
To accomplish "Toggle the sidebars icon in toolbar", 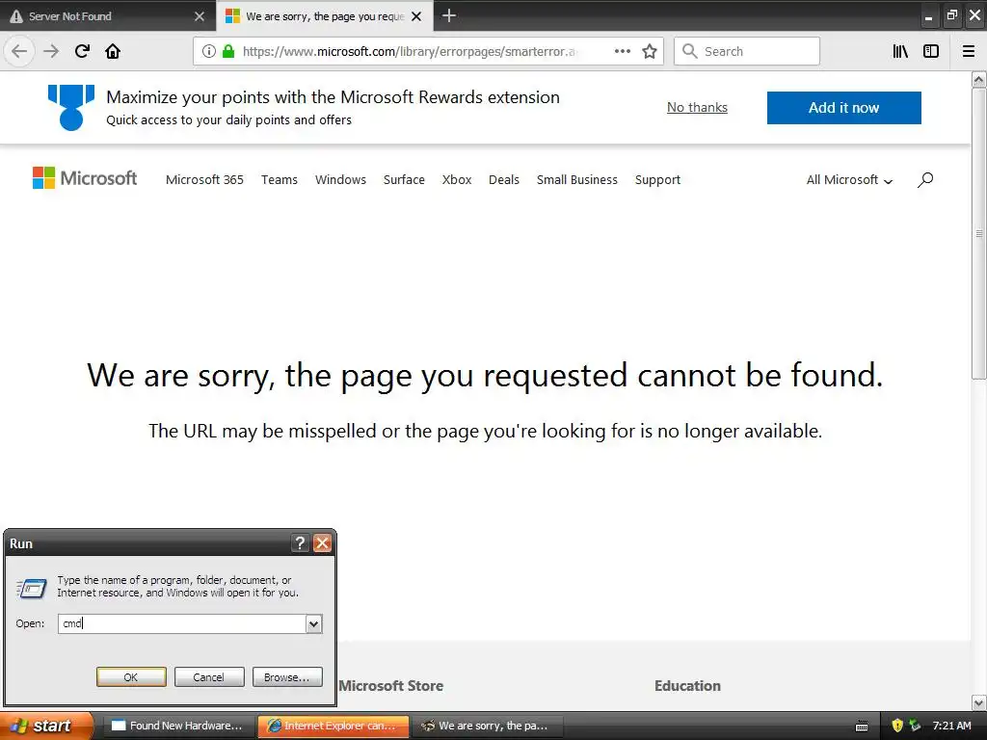I will 931,52.
